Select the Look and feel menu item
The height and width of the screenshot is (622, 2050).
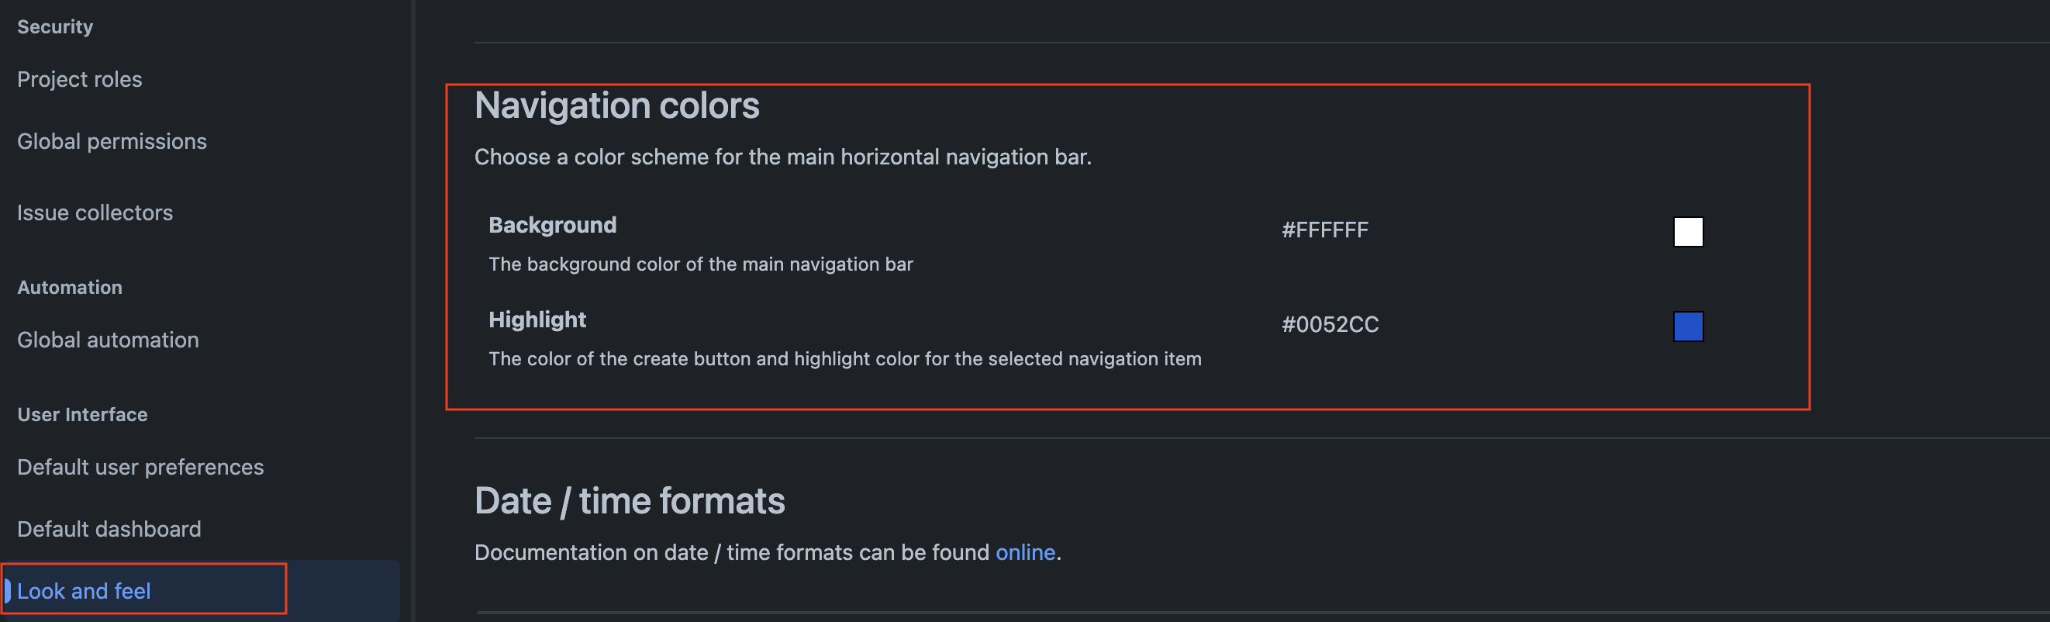point(84,591)
